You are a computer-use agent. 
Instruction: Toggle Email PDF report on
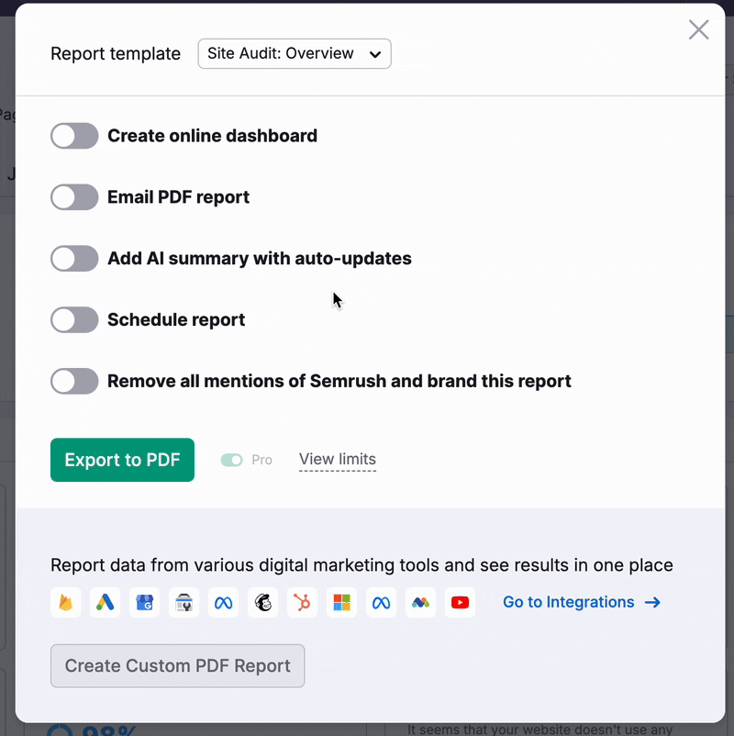(x=74, y=197)
